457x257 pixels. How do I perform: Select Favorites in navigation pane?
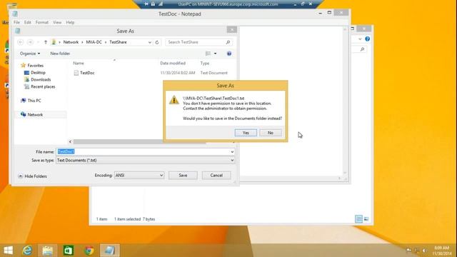coord(35,66)
